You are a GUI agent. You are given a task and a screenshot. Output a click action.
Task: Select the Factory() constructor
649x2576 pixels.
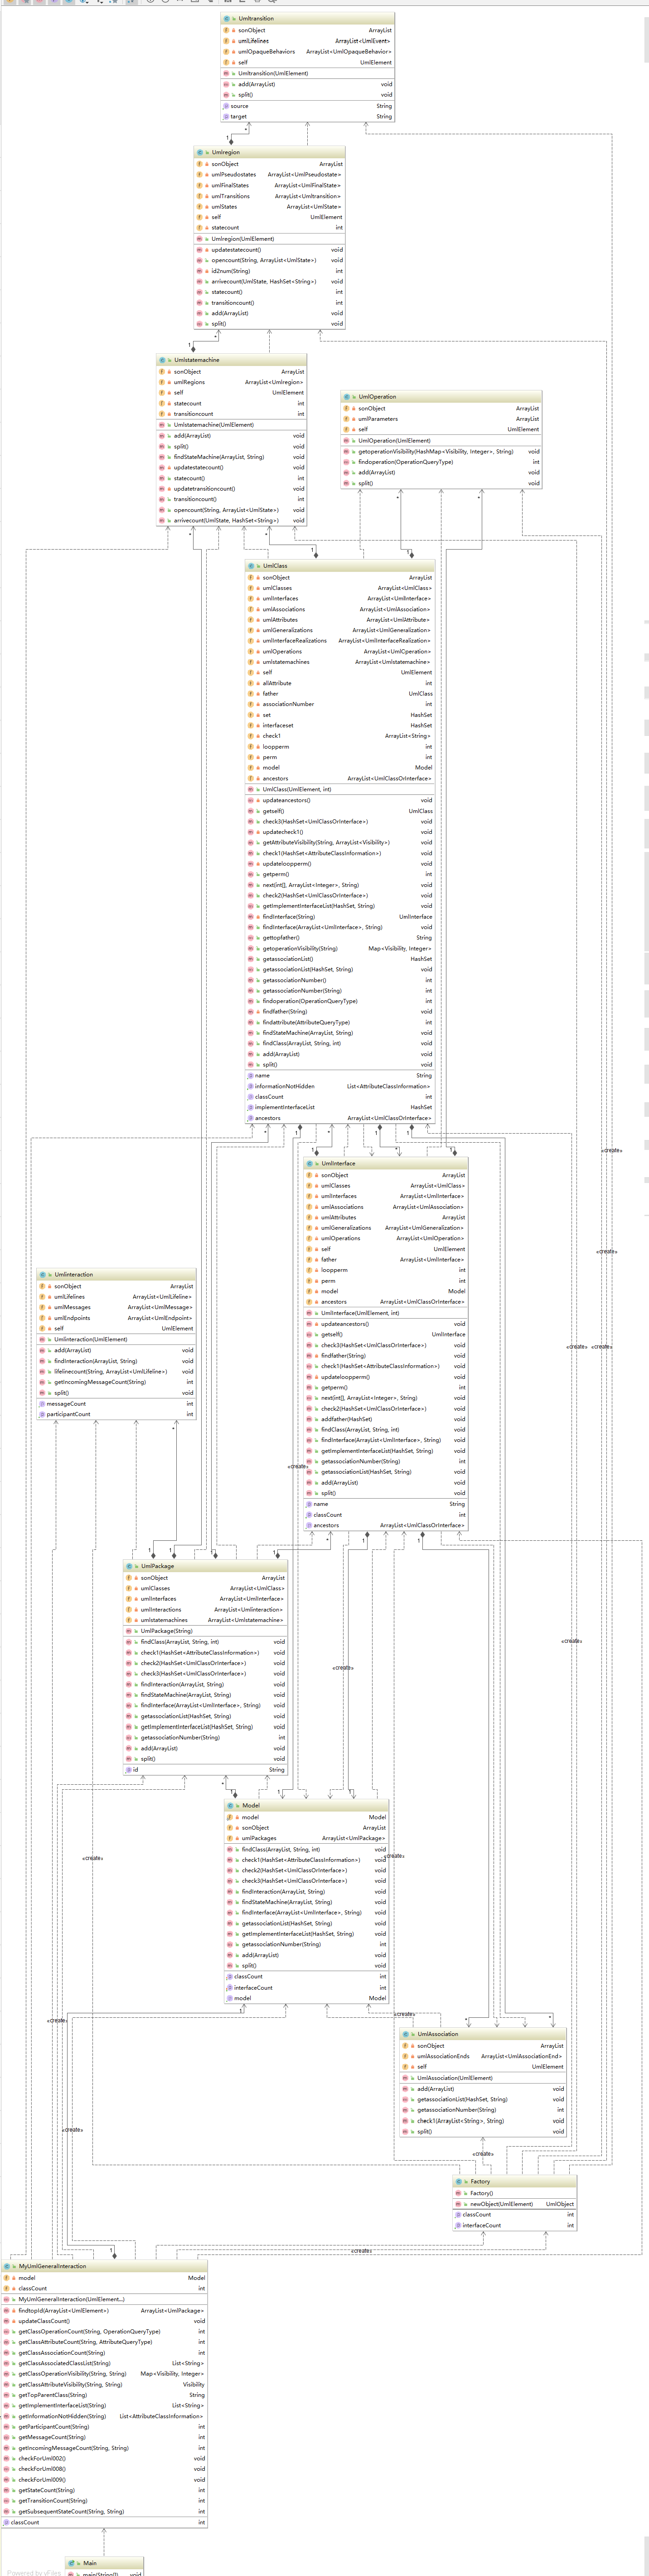click(x=515, y=2193)
